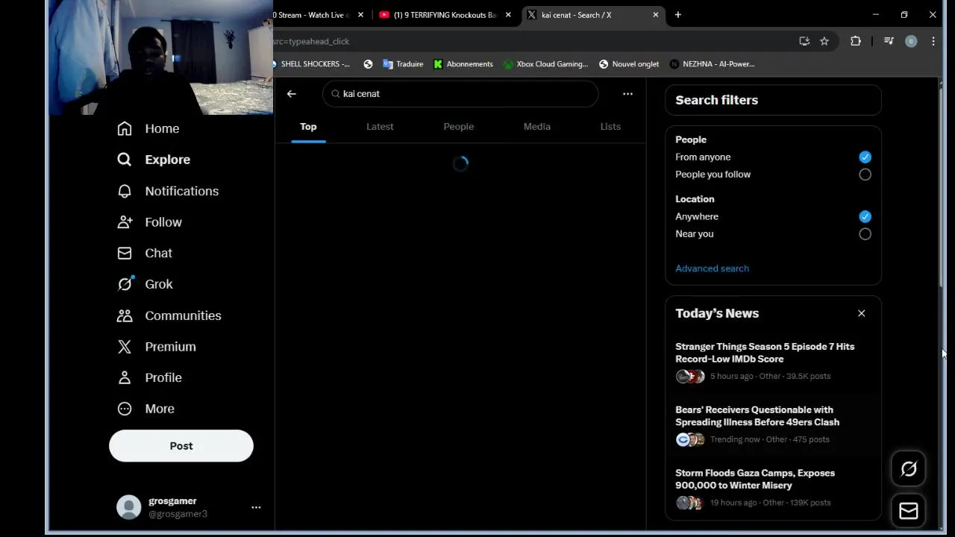Open the Premium X logo icon
955x537 pixels.
(125, 347)
